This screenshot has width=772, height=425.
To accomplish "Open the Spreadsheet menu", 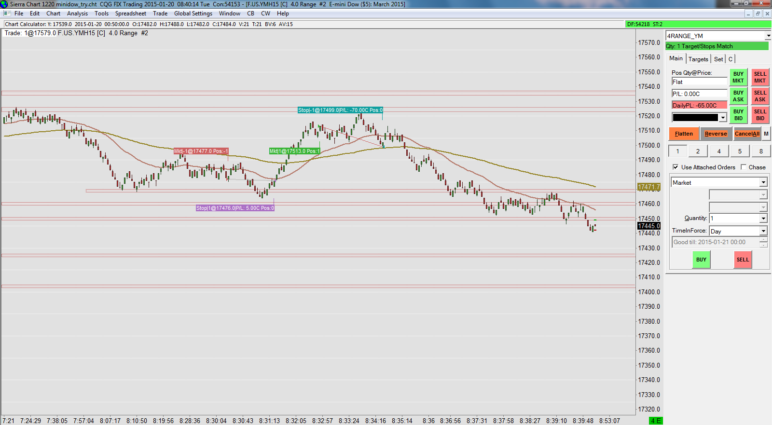I will (131, 14).
